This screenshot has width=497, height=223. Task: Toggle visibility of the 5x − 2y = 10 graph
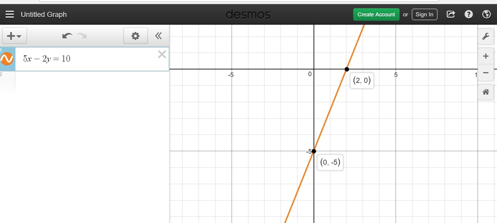pos(7,59)
